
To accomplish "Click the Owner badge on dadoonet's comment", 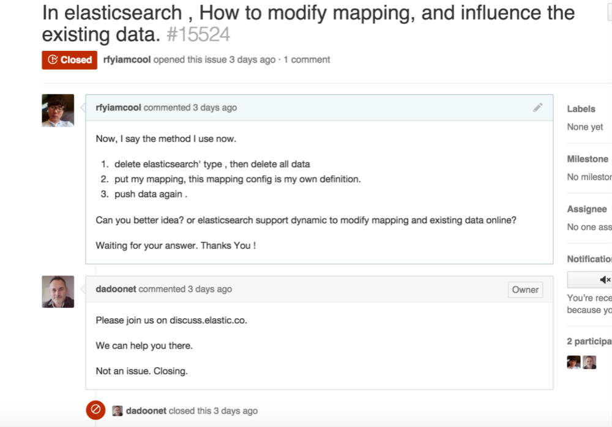I will (x=525, y=290).
